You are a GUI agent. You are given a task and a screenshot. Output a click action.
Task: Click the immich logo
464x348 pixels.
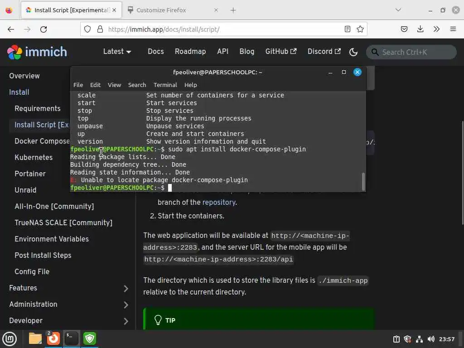[x=37, y=52]
